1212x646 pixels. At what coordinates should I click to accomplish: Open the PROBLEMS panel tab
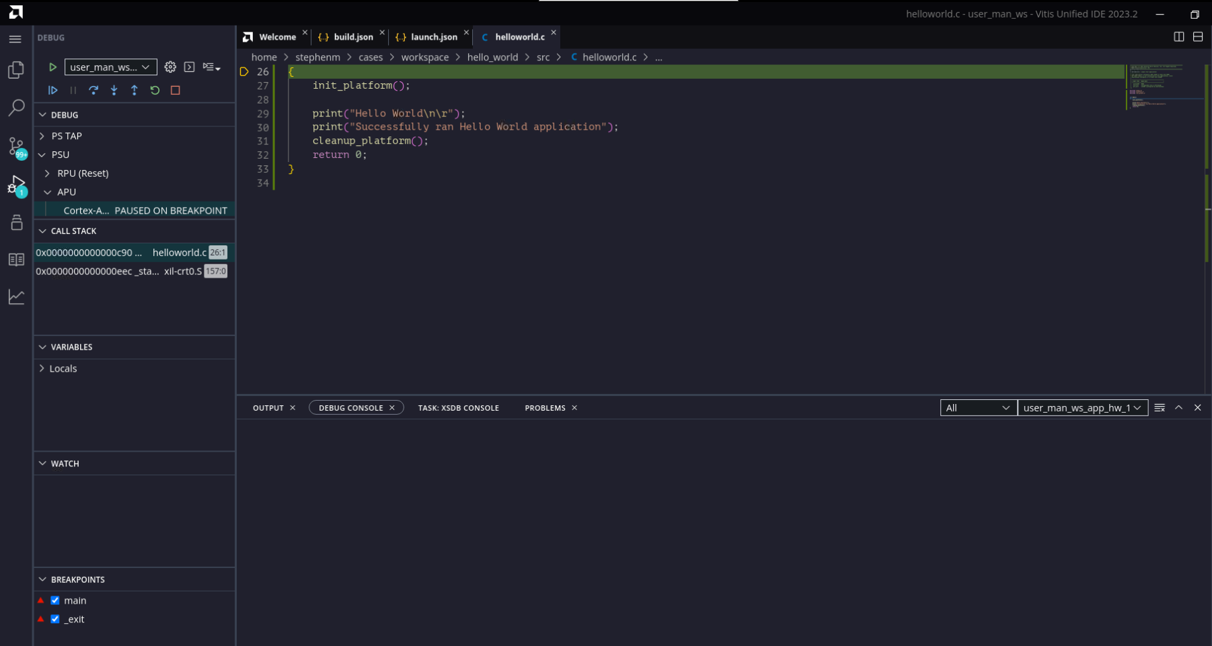point(545,408)
